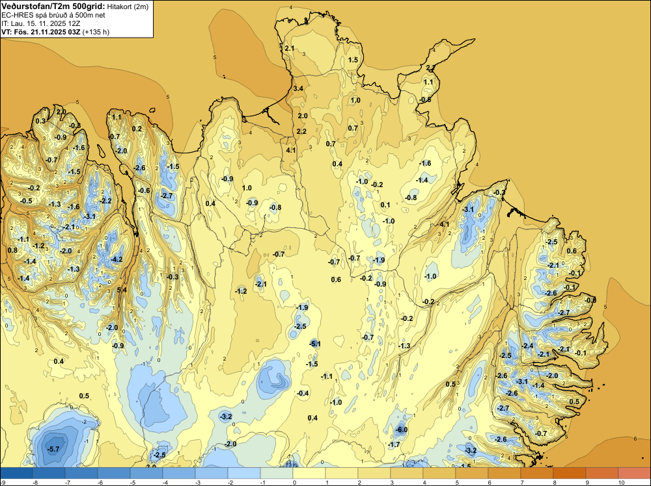Select the legend swatch between -4 and -3
The height and width of the screenshot is (486, 651).
tap(179, 473)
